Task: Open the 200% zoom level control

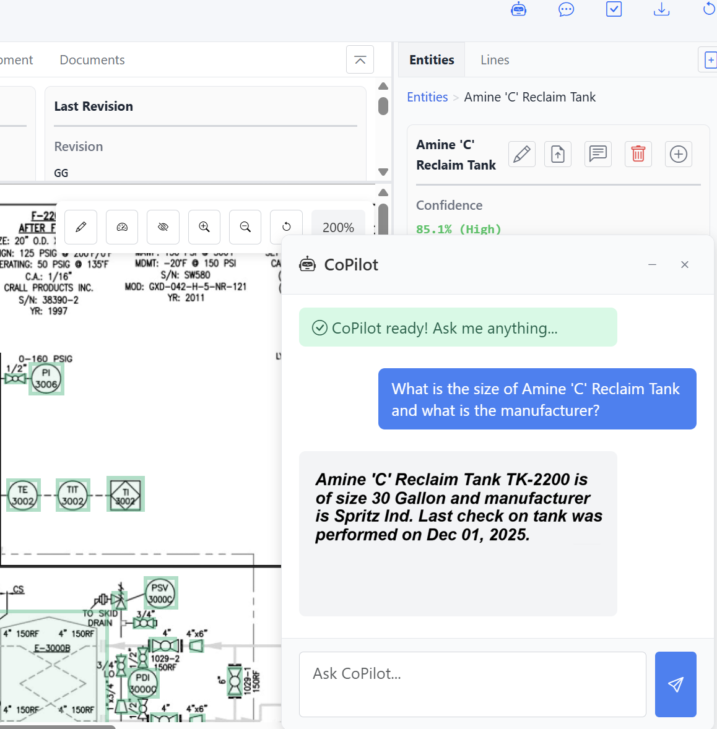Action: coord(338,227)
